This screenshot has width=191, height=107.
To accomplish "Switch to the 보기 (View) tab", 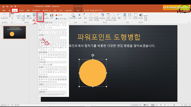I will [x=61, y=10].
